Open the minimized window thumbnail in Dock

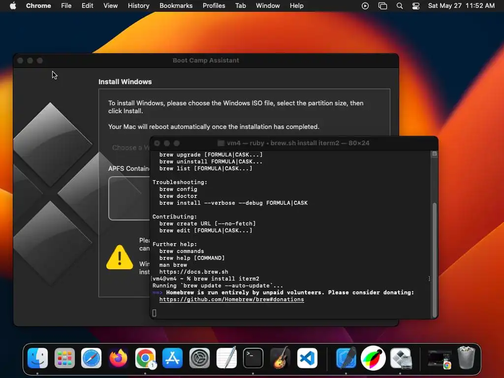[x=439, y=358]
